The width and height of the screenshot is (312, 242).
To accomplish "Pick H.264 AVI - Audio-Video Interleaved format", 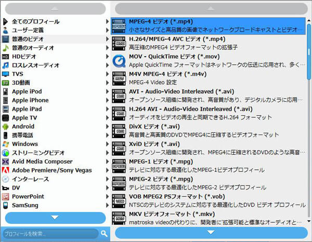I will coord(208,113).
